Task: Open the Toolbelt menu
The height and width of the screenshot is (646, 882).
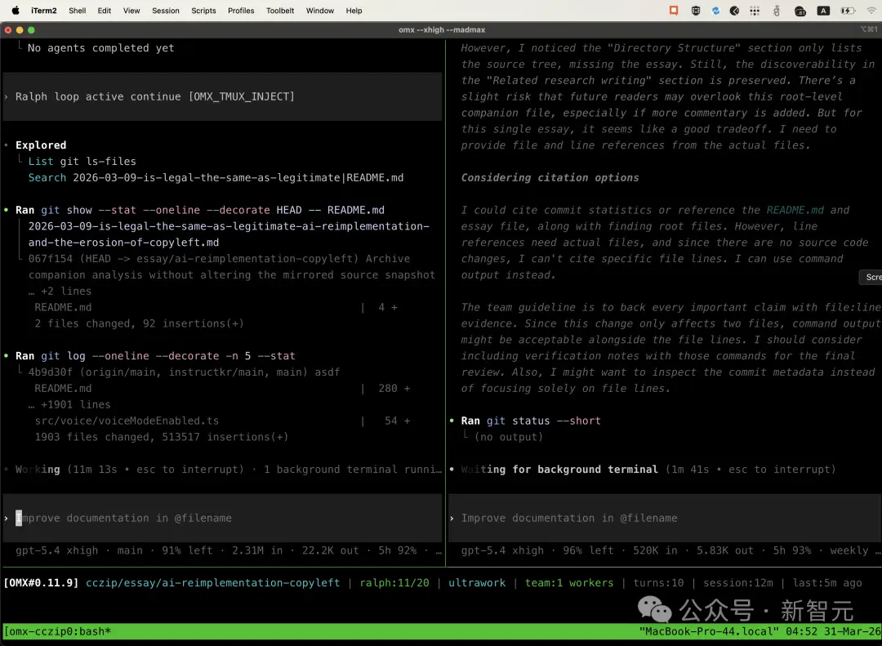Action: pyautogui.click(x=280, y=10)
